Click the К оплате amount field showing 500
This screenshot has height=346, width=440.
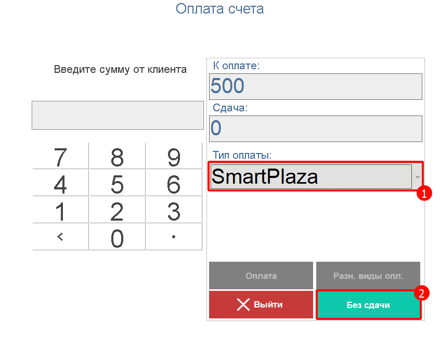click(315, 86)
